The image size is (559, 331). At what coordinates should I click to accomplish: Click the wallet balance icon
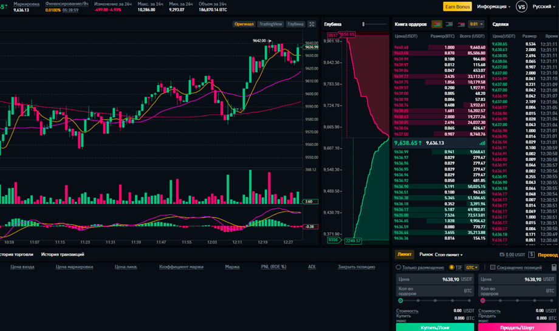(x=502, y=255)
